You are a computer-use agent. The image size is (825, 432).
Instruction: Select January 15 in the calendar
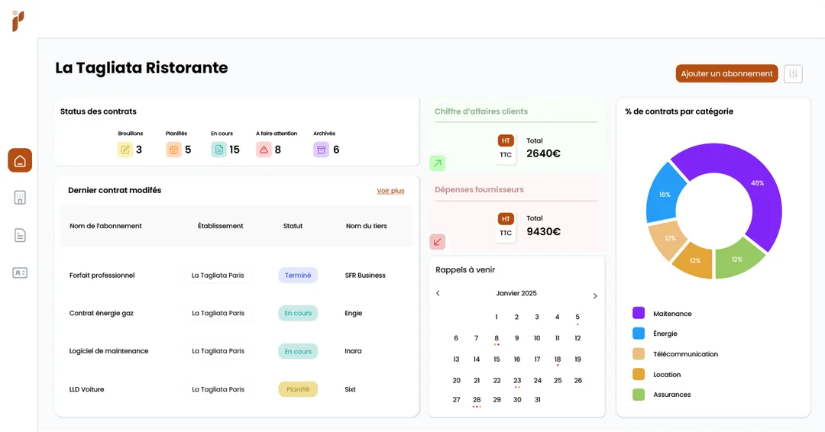click(497, 359)
